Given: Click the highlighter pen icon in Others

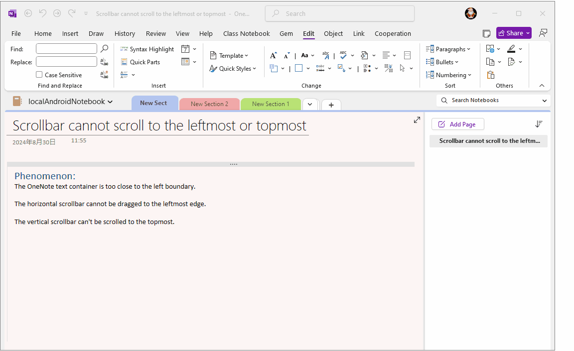Looking at the screenshot, I should 511,49.
